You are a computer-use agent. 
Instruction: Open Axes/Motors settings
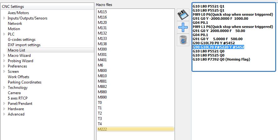[x=18, y=13]
